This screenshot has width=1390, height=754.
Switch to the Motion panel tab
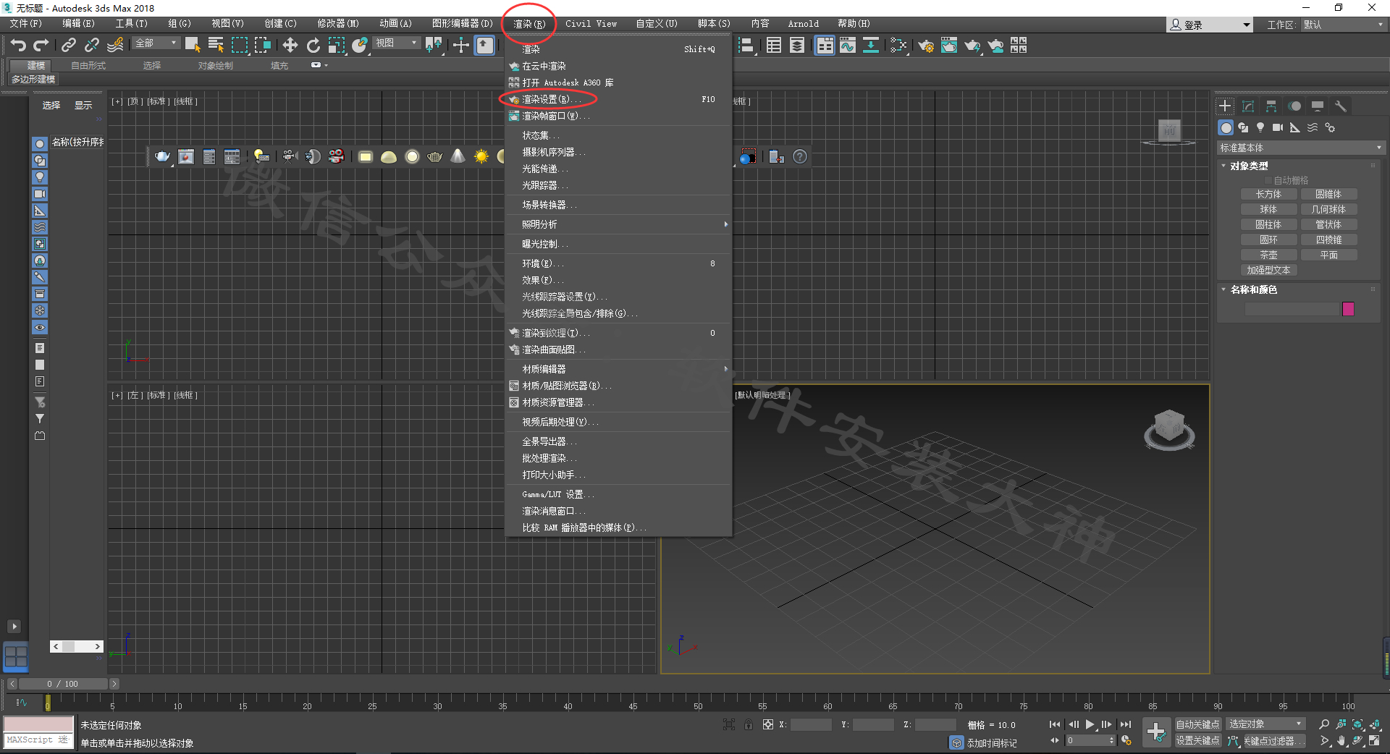click(1294, 106)
